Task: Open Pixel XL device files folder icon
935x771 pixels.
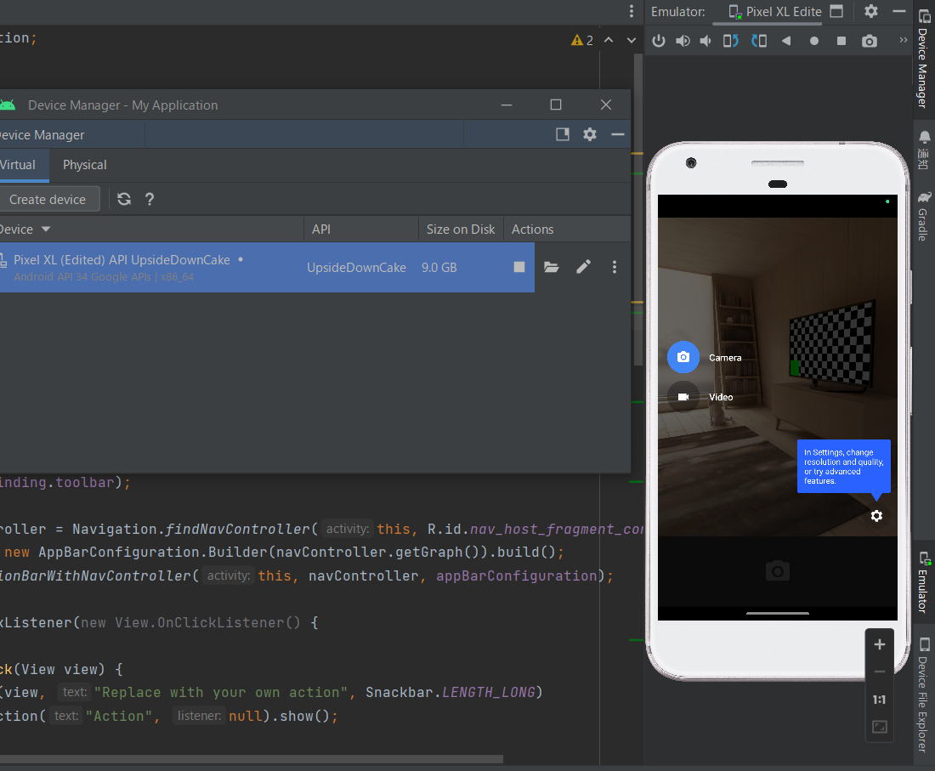Action: pyautogui.click(x=552, y=267)
